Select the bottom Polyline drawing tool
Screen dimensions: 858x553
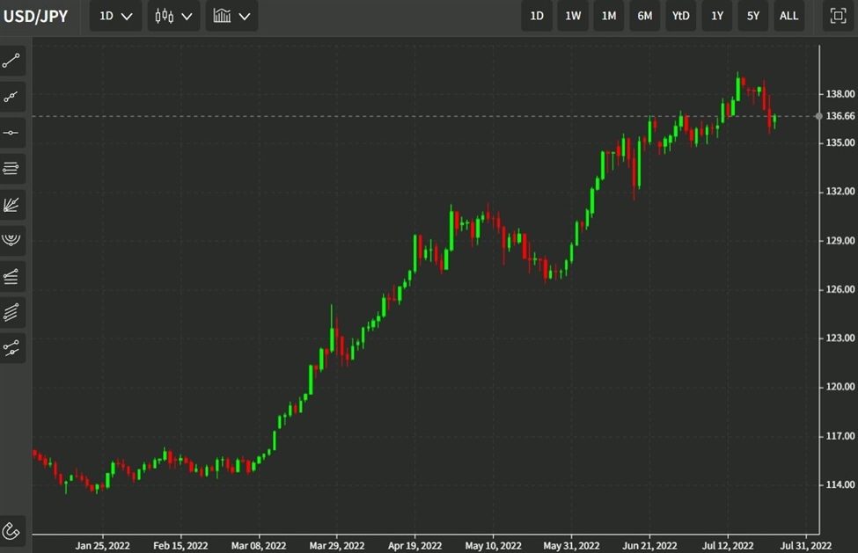tap(12, 348)
